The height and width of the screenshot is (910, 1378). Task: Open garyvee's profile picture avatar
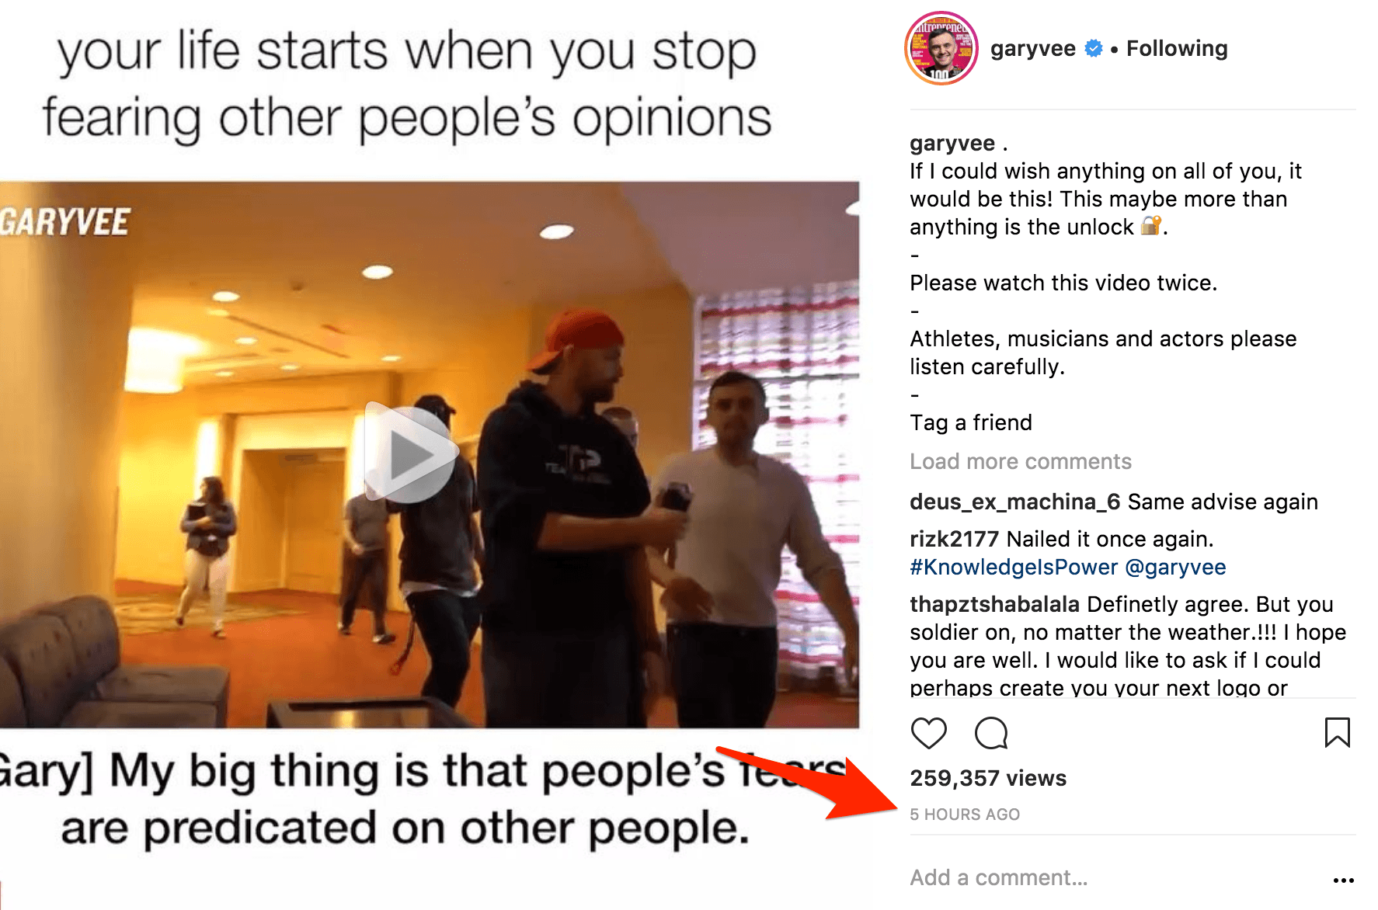click(x=941, y=48)
